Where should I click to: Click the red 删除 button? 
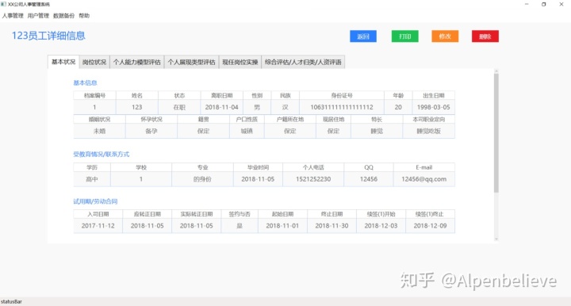pyautogui.click(x=485, y=36)
